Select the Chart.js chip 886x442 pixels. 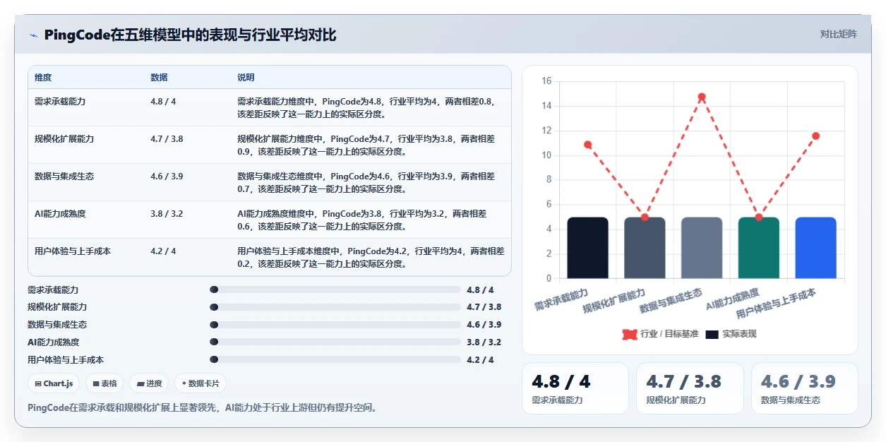pos(54,383)
